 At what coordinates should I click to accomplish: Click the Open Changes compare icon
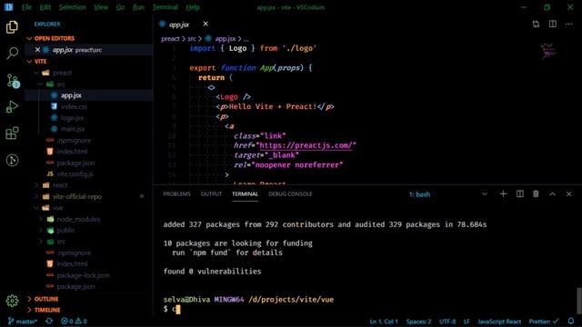tap(536, 25)
